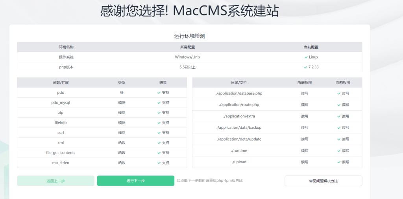This screenshot has height=199, width=403.
Task: Click the checkmark beside 7.2.33
Action: (x=305, y=67)
